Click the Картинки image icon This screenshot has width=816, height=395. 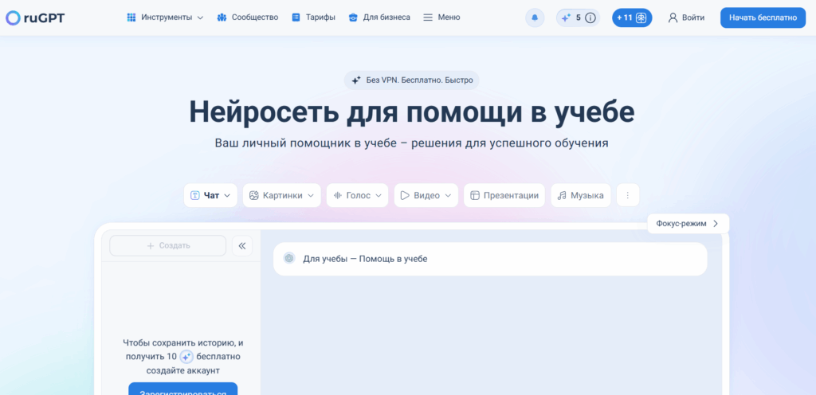click(x=254, y=195)
